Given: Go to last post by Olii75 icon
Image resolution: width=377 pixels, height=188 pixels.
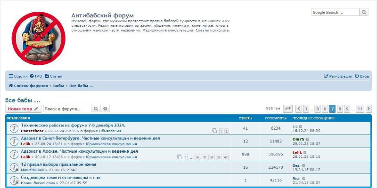Looking at the screenshot, I should (x=308, y=139).
